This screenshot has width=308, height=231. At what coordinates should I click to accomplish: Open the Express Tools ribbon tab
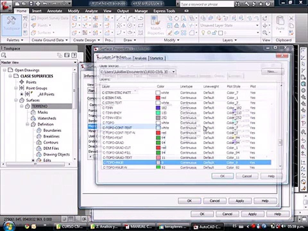164,11
